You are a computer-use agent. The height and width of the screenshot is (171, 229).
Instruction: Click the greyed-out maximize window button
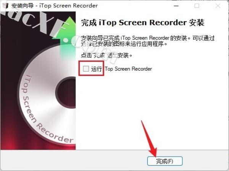pos(197,6)
